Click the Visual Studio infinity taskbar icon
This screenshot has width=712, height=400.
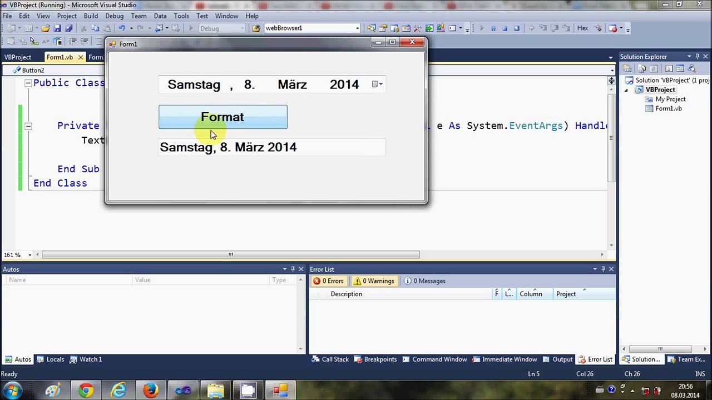(x=183, y=391)
